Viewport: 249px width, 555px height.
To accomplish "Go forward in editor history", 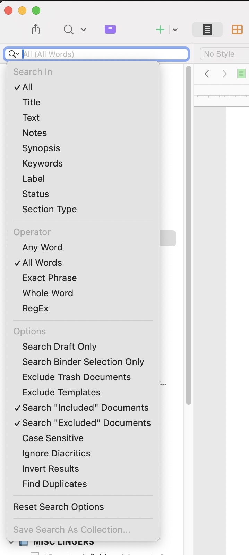I will pos(224,74).
